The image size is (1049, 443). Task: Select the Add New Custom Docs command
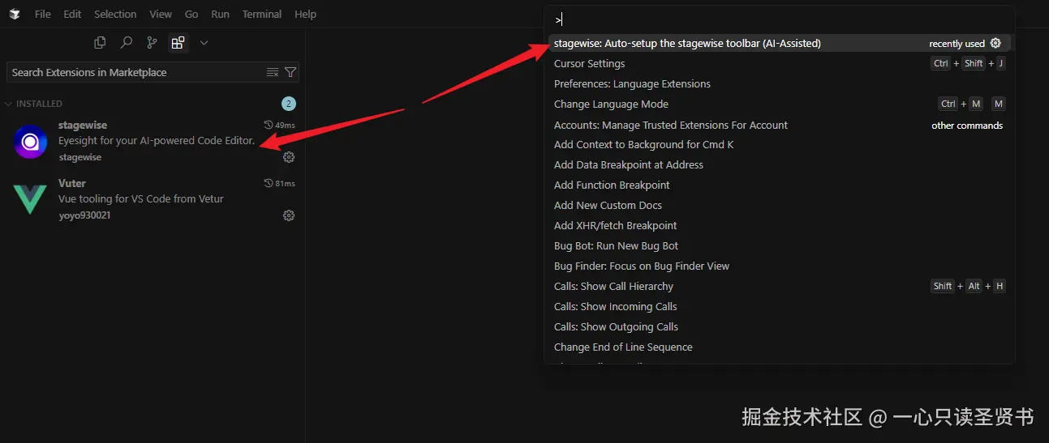click(x=779, y=205)
